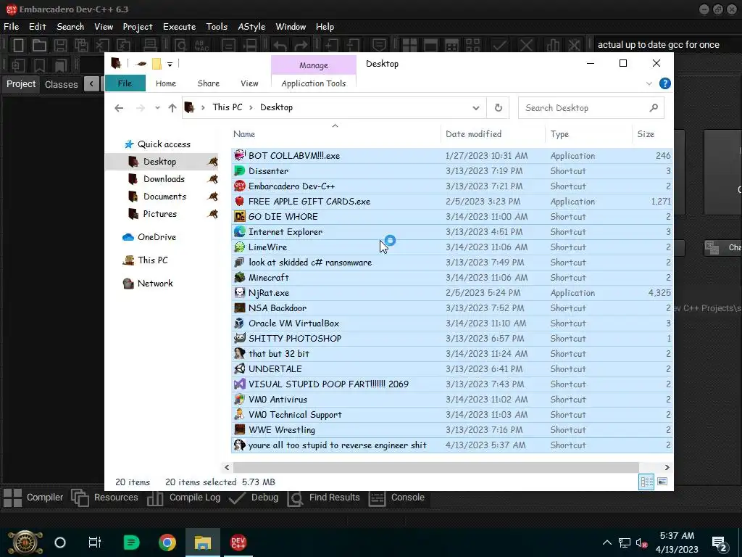
Task: Select VISUAL STUPID POOP FART shortcut icon
Action: coord(239,384)
